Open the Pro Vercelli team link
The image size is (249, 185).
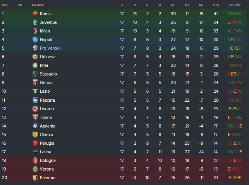point(50,48)
